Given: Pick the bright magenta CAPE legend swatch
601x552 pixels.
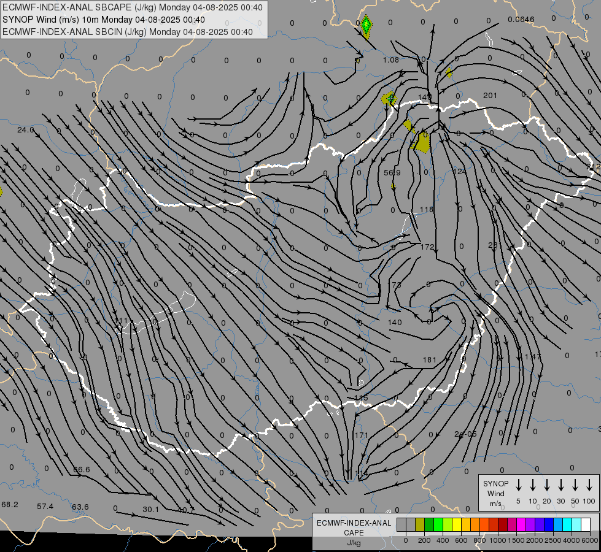Looking at the screenshot, I should click(521, 524).
